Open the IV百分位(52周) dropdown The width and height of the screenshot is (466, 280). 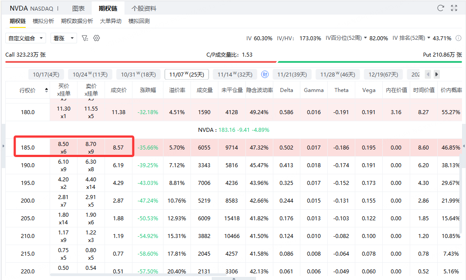pos(346,38)
